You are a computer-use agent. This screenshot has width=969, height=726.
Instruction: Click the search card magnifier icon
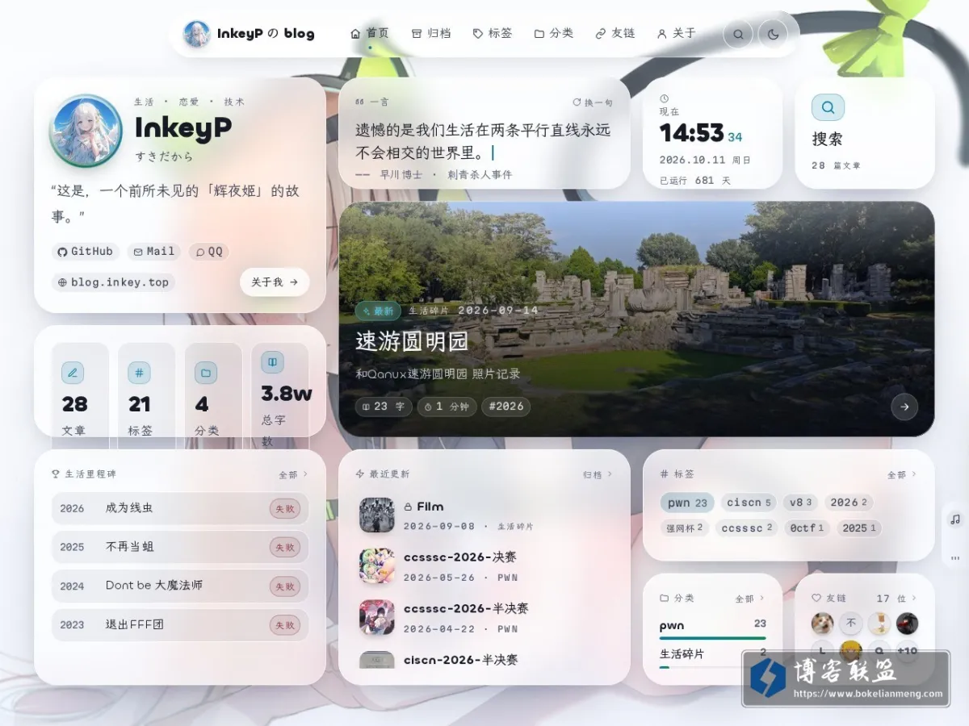coord(828,107)
